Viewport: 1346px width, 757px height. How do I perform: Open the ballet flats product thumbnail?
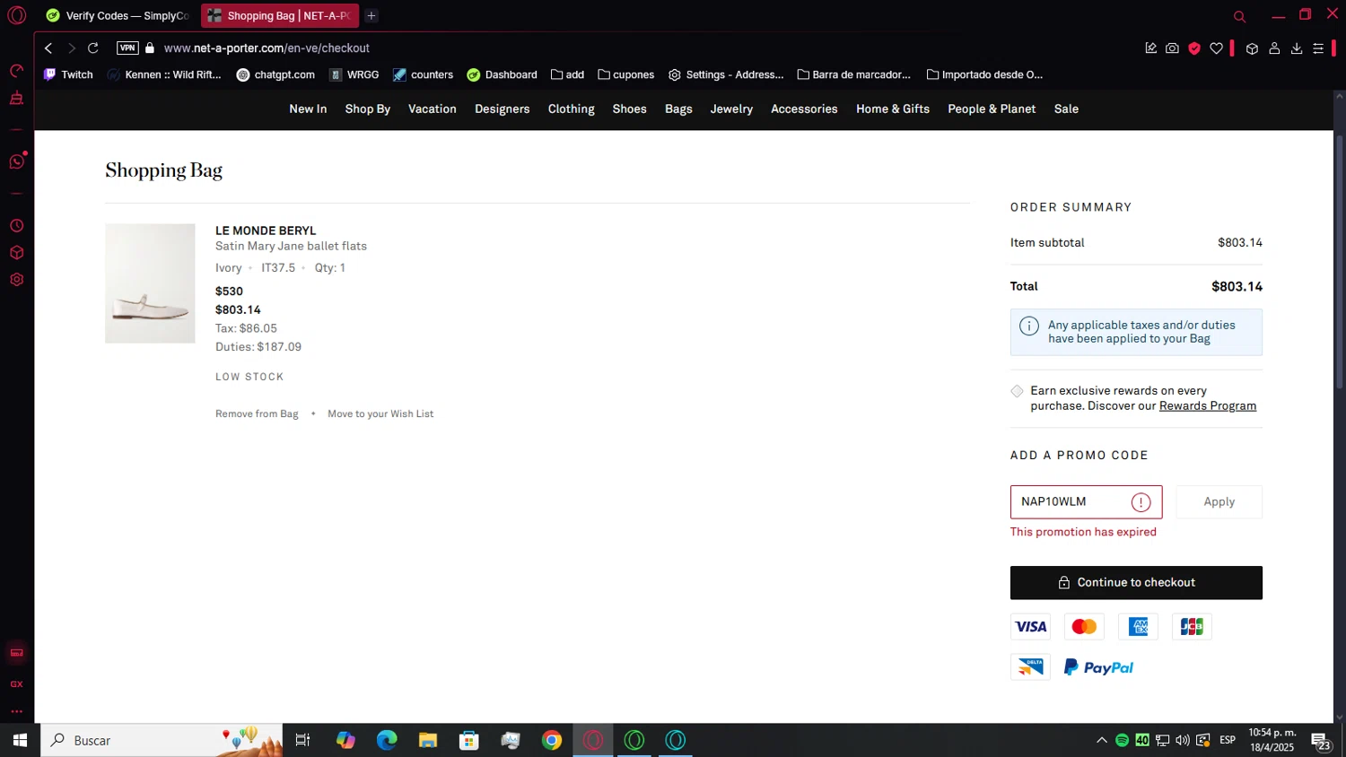click(150, 283)
